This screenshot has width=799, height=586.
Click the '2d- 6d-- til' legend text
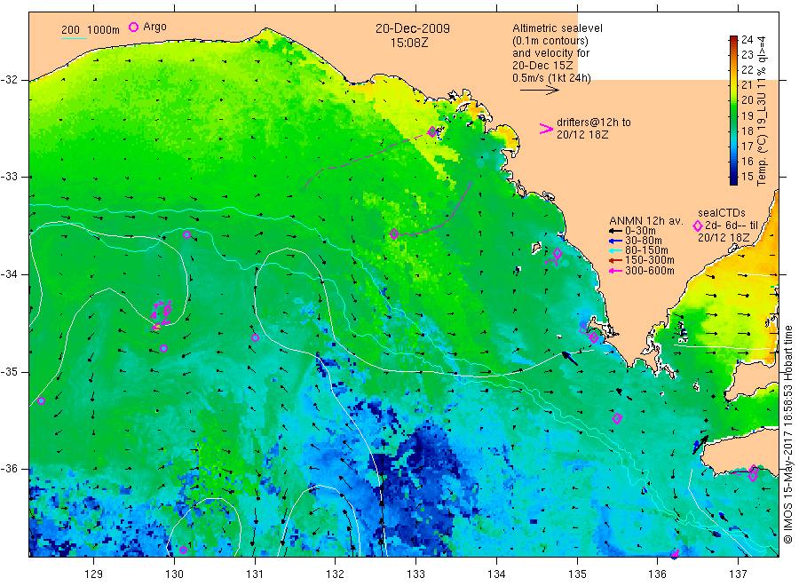(732, 226)
